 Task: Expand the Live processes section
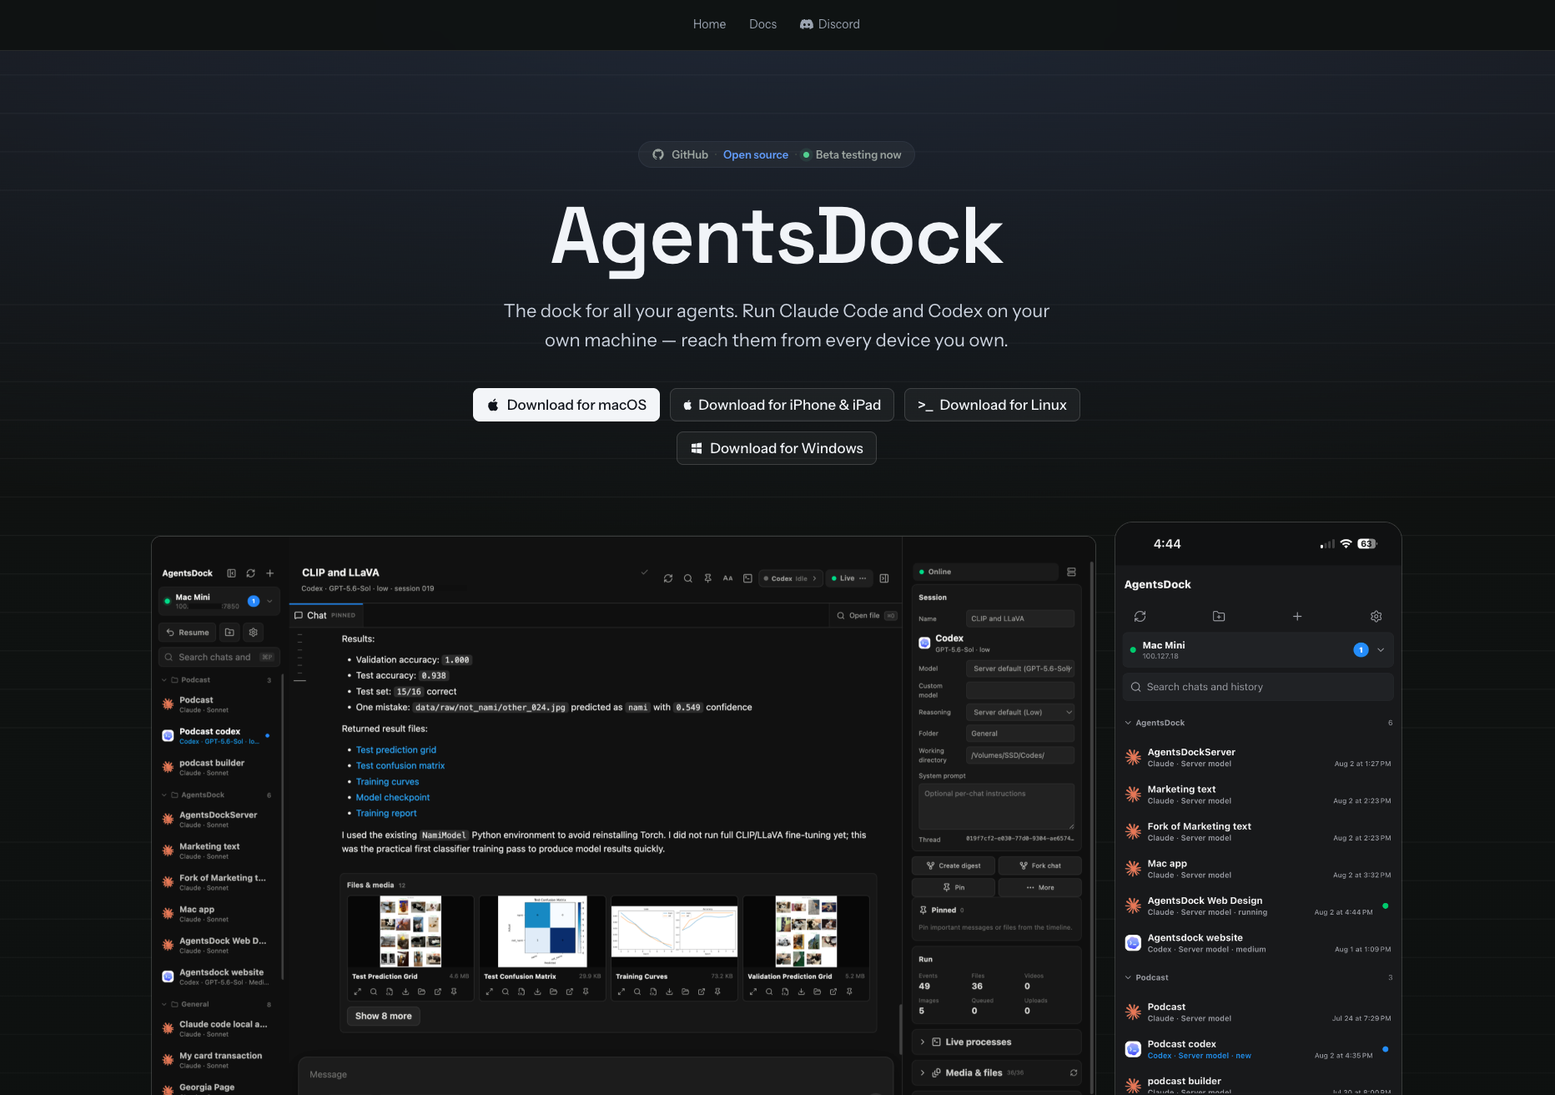[997, 1042]
